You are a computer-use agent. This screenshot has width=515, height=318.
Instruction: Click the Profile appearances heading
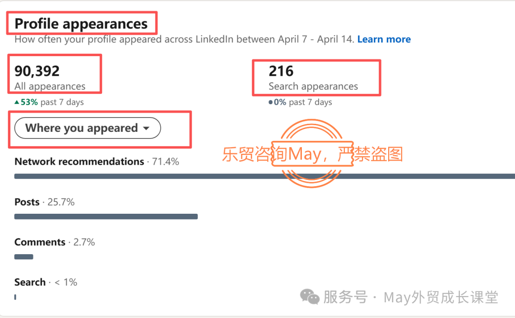81,24
